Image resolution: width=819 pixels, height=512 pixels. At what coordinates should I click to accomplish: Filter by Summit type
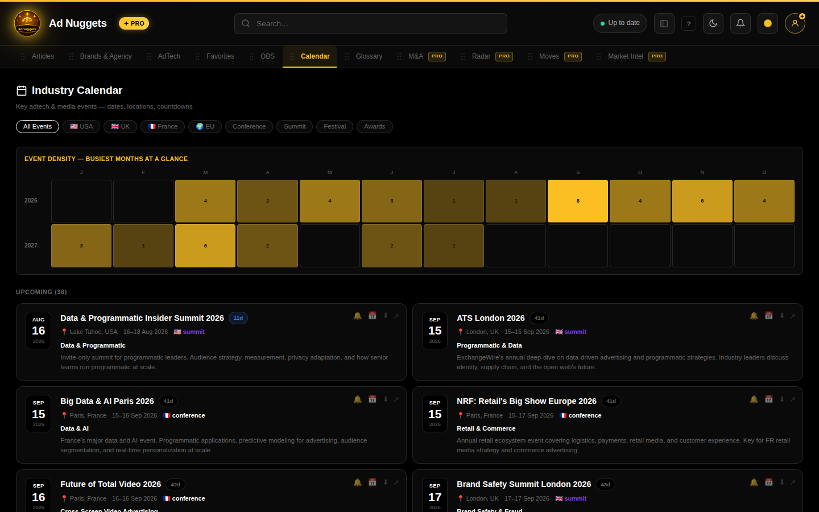coord(295,126)
